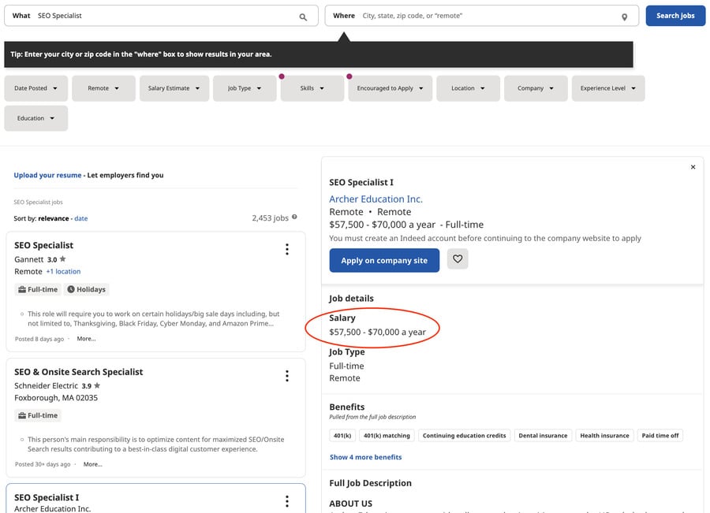The width and height of the screenshot is (710, 513).
Task: Save job with the heart icon
Action: tap(458, 259)
